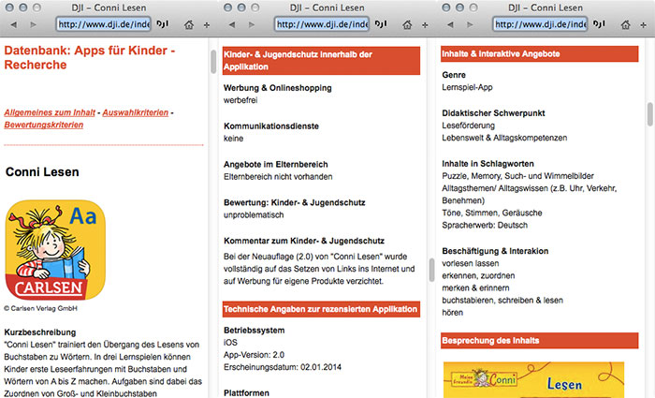Click 'Kinder- & Jugendschutz innerhalb der Applikation' header
655x398 pixels.
(x=321, y=61)
